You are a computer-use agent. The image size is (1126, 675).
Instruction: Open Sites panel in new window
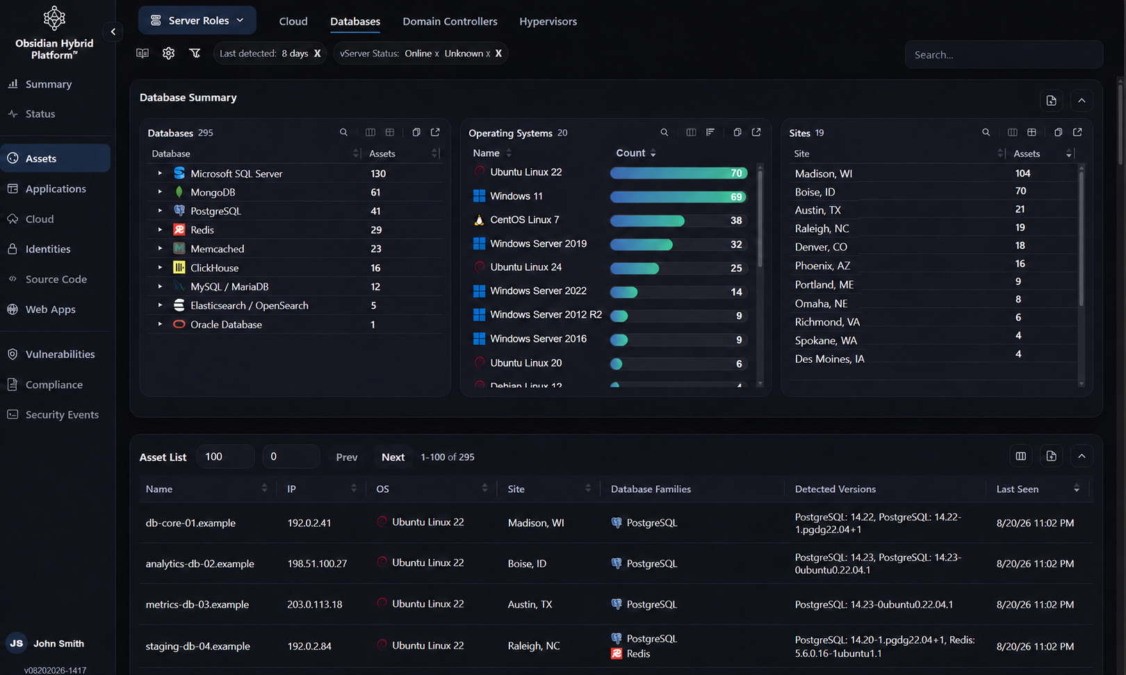[1077, 132]
